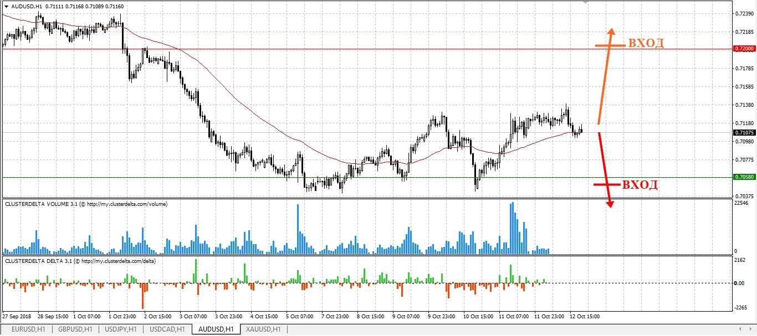Click the 0.72390 value on the price scale
This screenshot has width=757, height=336.
coord(744,13)
